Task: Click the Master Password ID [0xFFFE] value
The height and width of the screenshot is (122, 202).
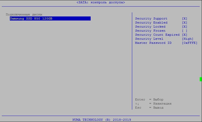Action: [x=190, y=43]
